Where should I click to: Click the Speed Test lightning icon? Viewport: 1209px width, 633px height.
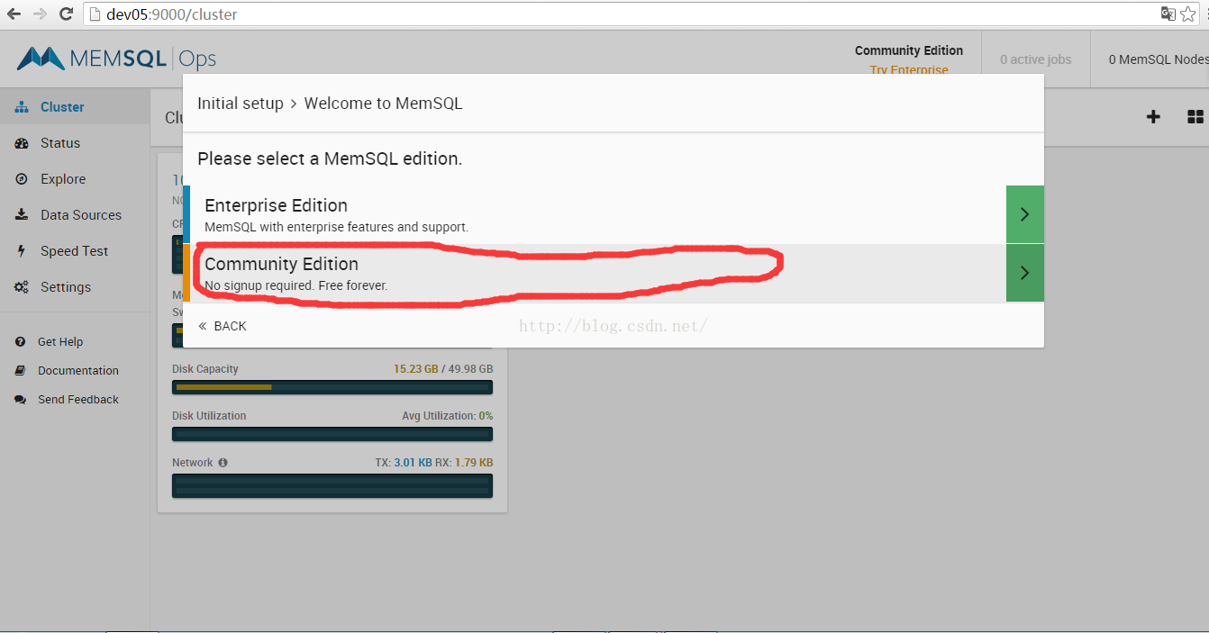pyautogui.click(x=22, y=251)
